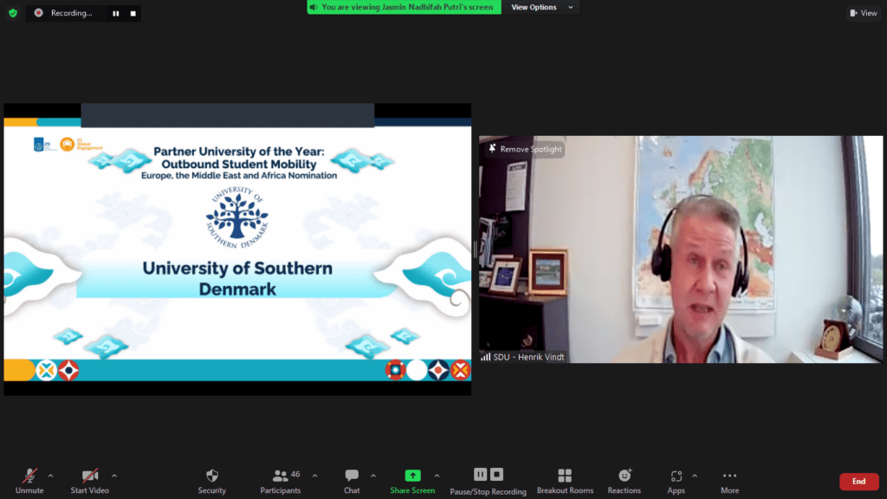Start Video with camera toggle
Viewport: 887px width, 499px height.
pos(90,476)
